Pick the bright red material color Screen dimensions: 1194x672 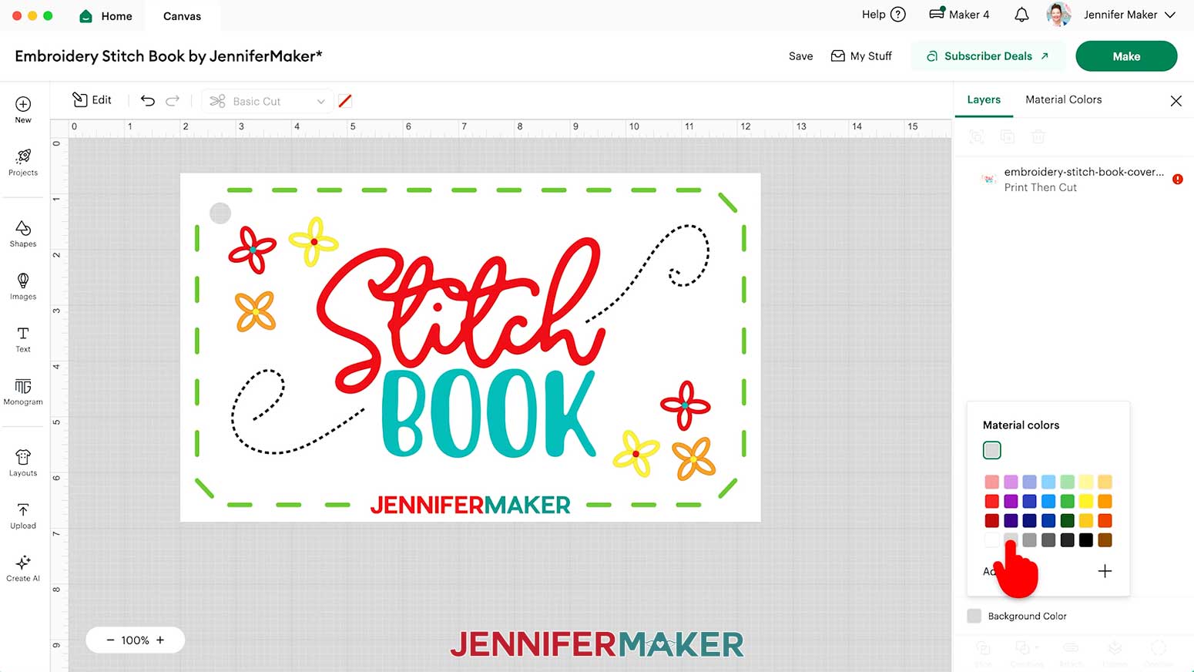tap(991, 501)
